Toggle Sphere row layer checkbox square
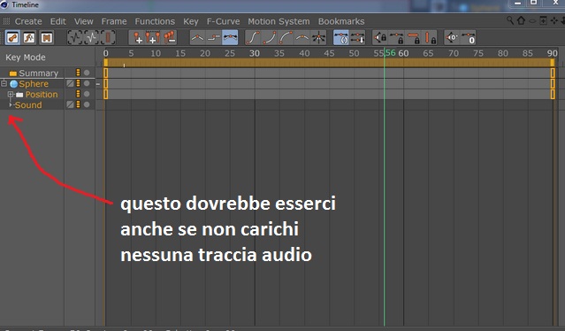The image size is (565, 331). coord(70,83)
